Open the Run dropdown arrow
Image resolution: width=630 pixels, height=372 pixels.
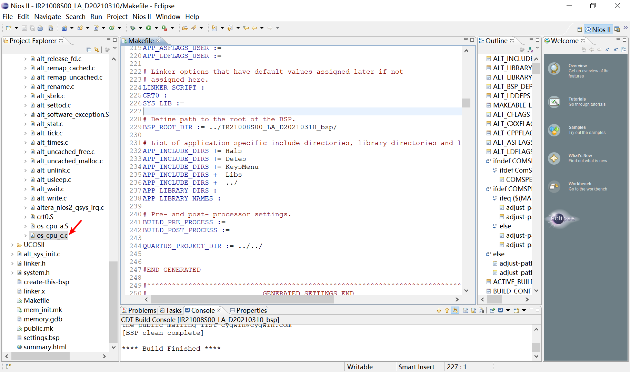[156, 28]
